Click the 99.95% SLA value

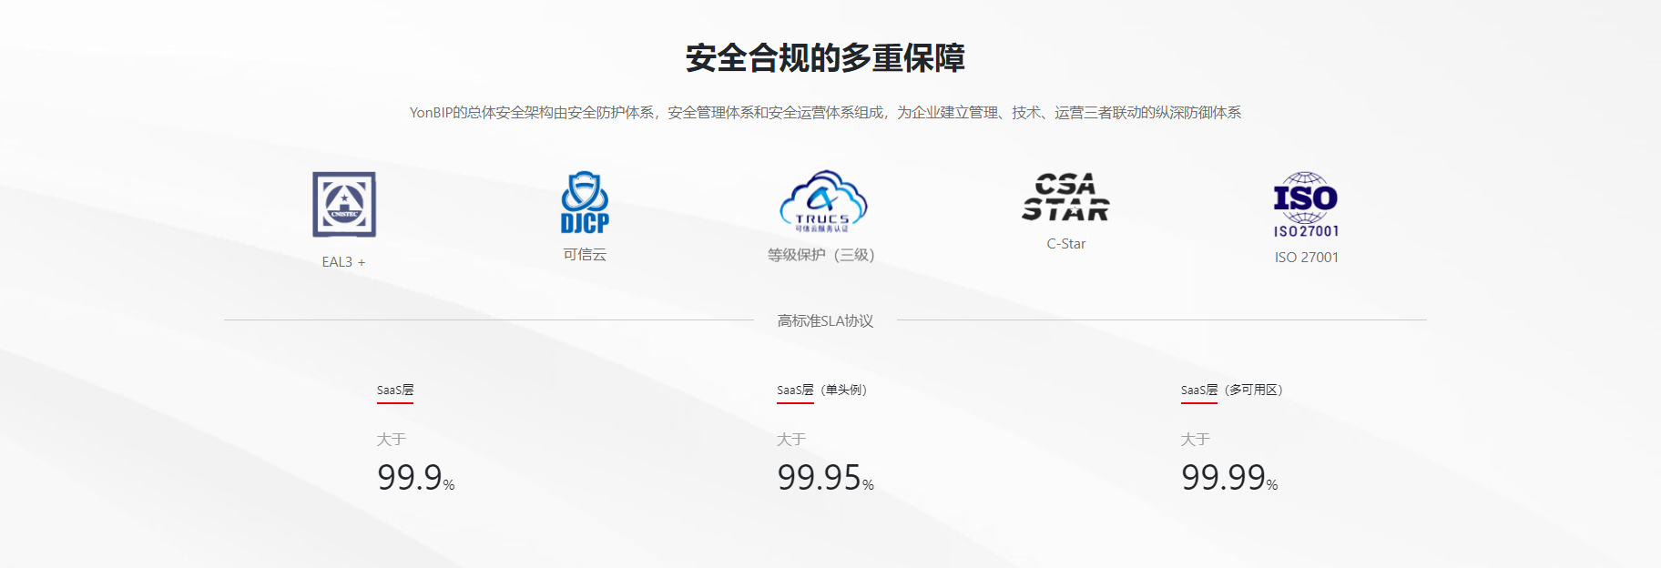[826, 478]
